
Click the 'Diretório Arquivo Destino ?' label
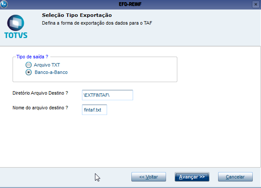[x=41, y=93]
